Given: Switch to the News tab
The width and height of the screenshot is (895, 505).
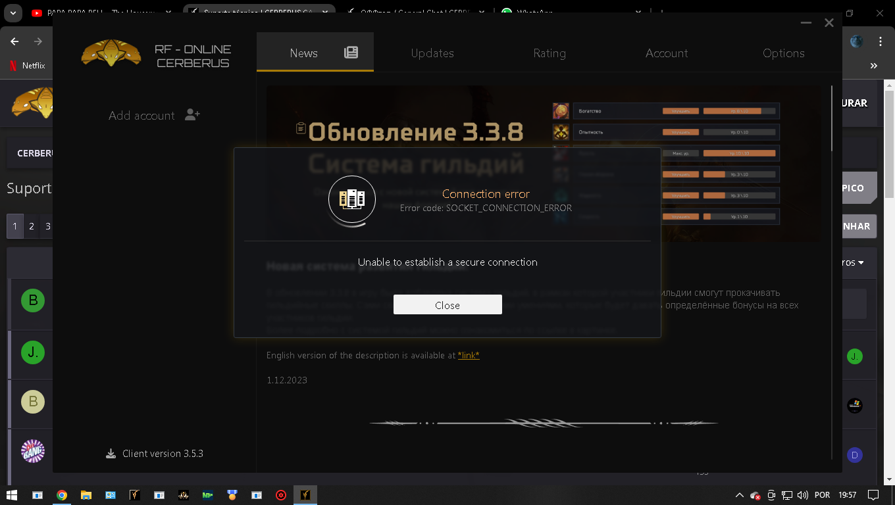Looking at the screenshot, I should coord(315,52).
